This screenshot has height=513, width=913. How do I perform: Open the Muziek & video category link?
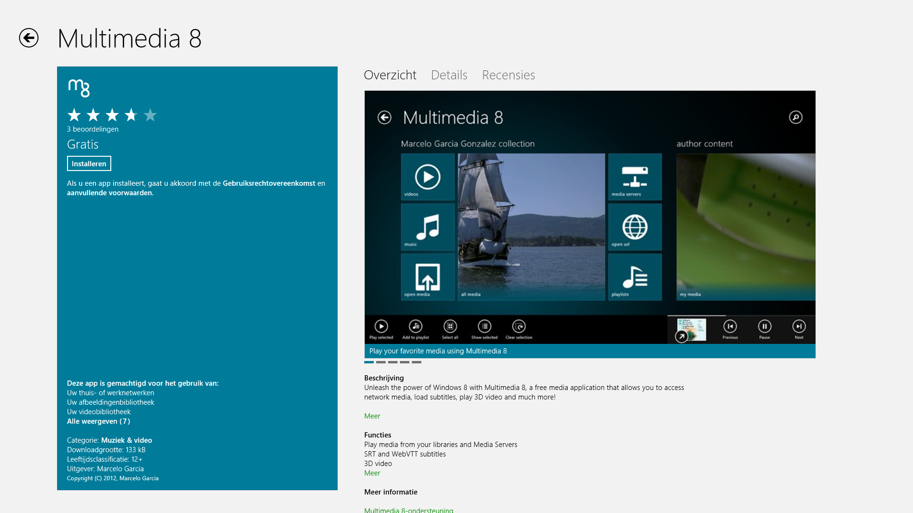(x=126, y=440)
